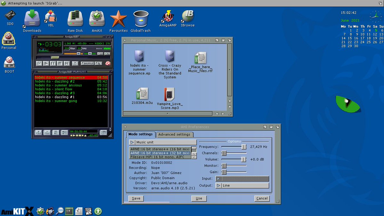The width and height of the screenshot is (384, 216).
Task: Open the text document dock icon
Action: coord(79,211)
